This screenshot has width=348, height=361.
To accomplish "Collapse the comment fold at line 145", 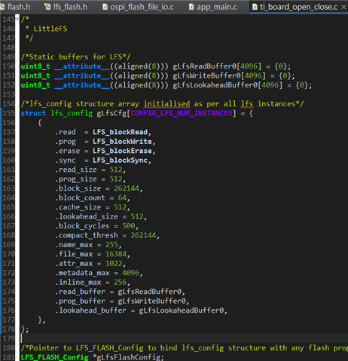I will click(17, 19).
